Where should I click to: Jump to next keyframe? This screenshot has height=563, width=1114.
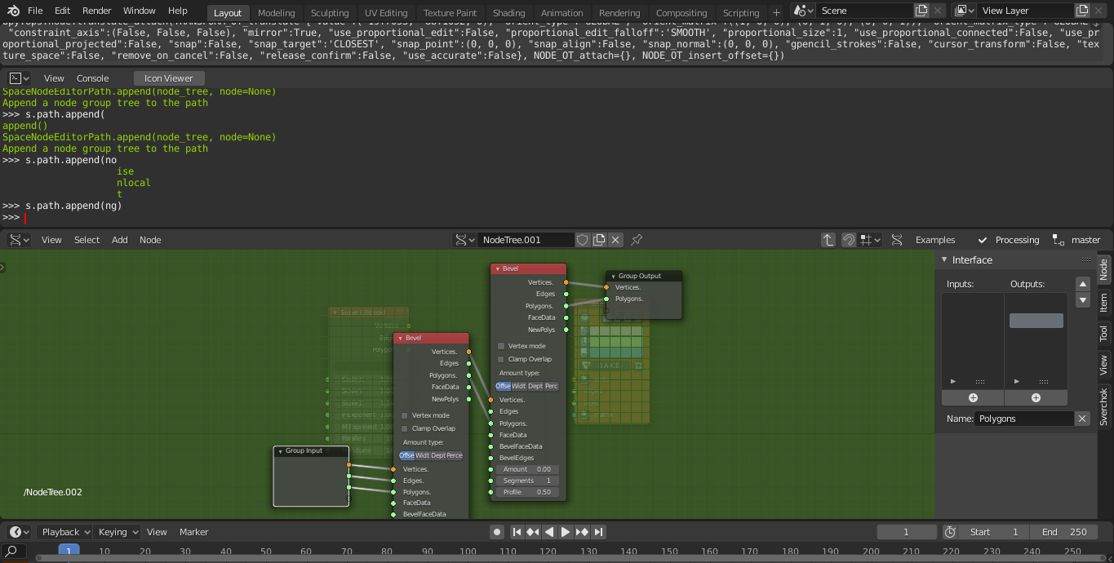(x=582, y=532)
